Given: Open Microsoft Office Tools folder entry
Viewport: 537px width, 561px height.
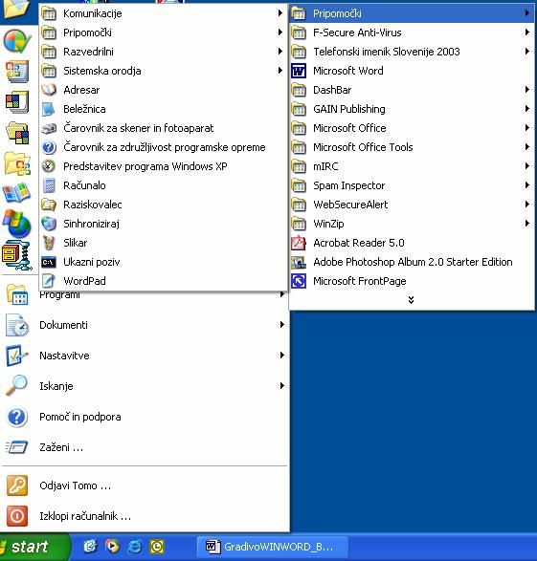Looking at the screenshot, I should coord(412,147).
